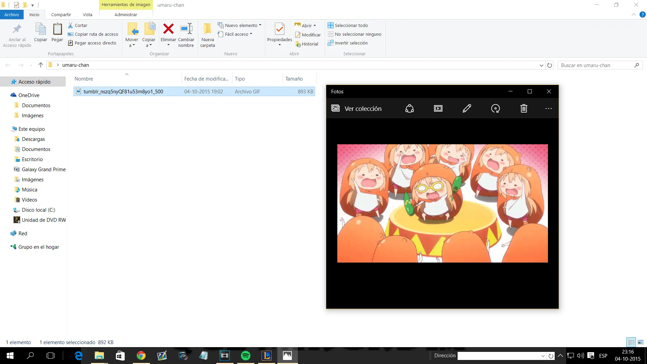The height and width of the screenshot is (364, 647).
Task: Start slideshow icon in Fotos window
Action: (438, 109)
